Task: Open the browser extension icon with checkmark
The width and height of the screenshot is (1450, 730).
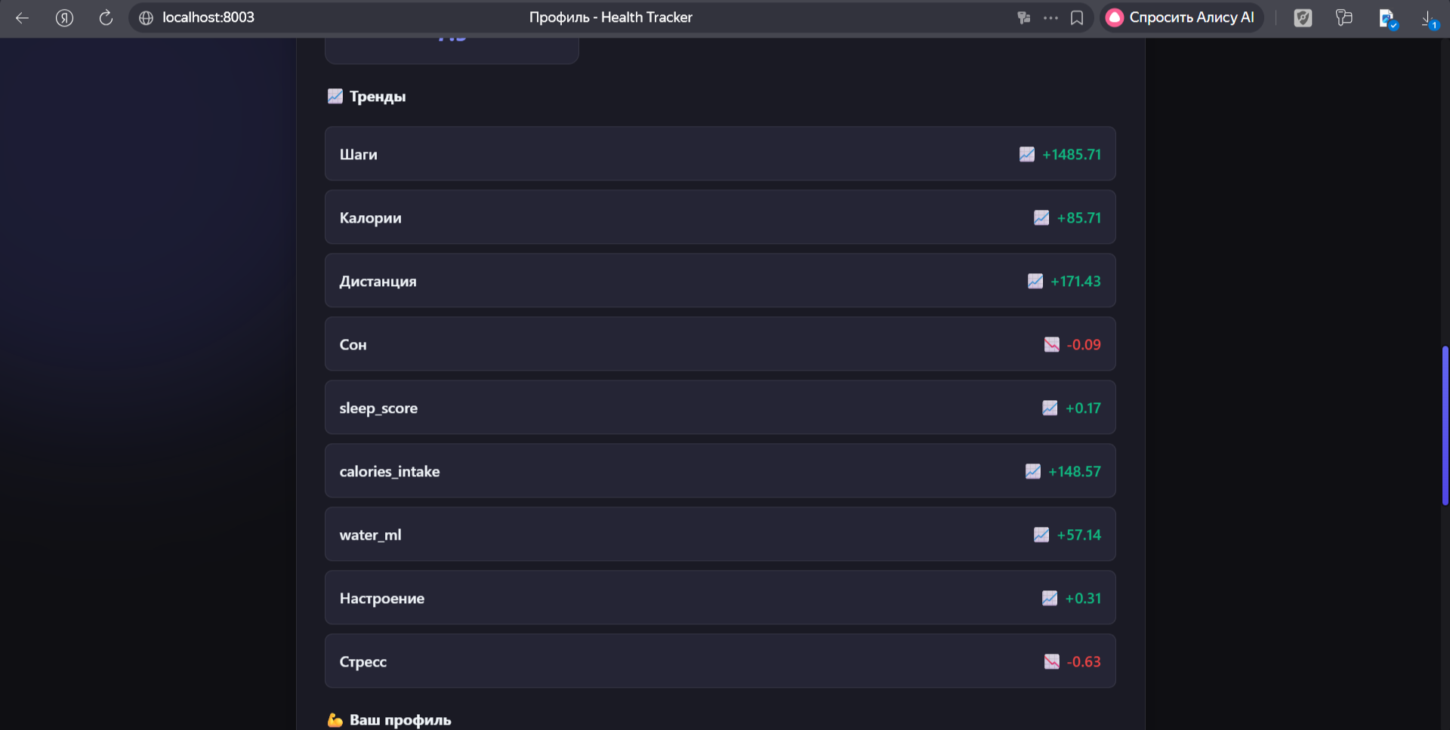Action: (1388, 19)
